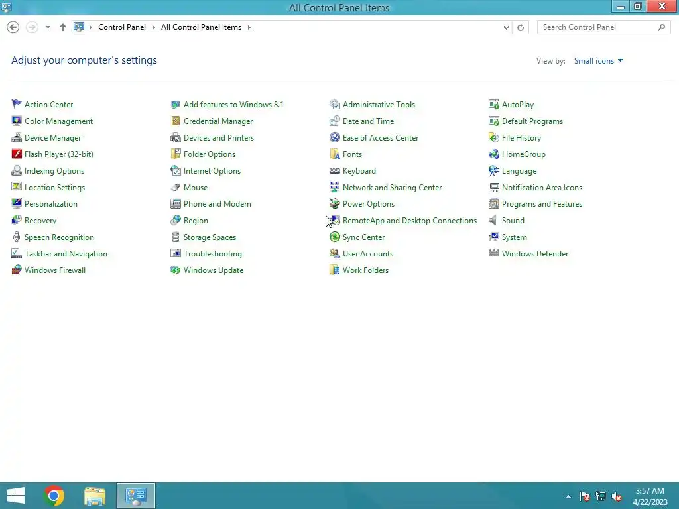Image resolution: width=679 pixels, height=509 pixels.
Task: Select the Control Panel breadcrumb segment
Action: [x=122, y=27]
